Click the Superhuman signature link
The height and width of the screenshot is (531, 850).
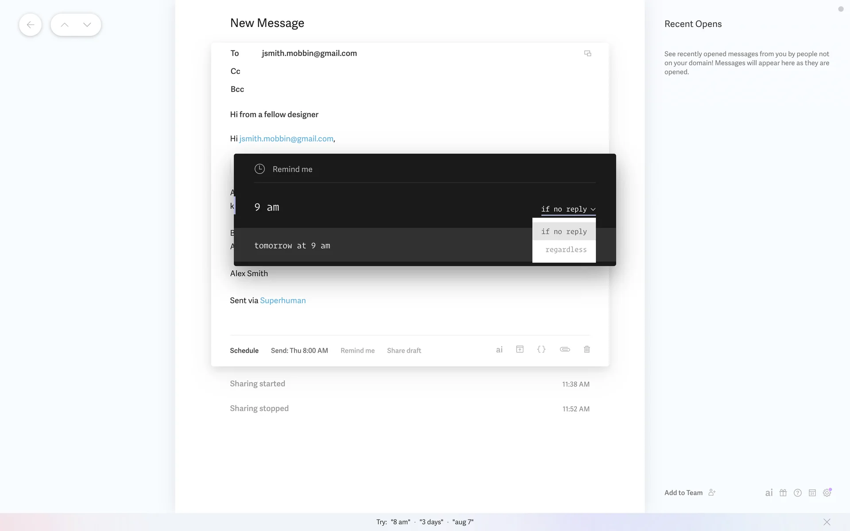(x=282, y=300)
